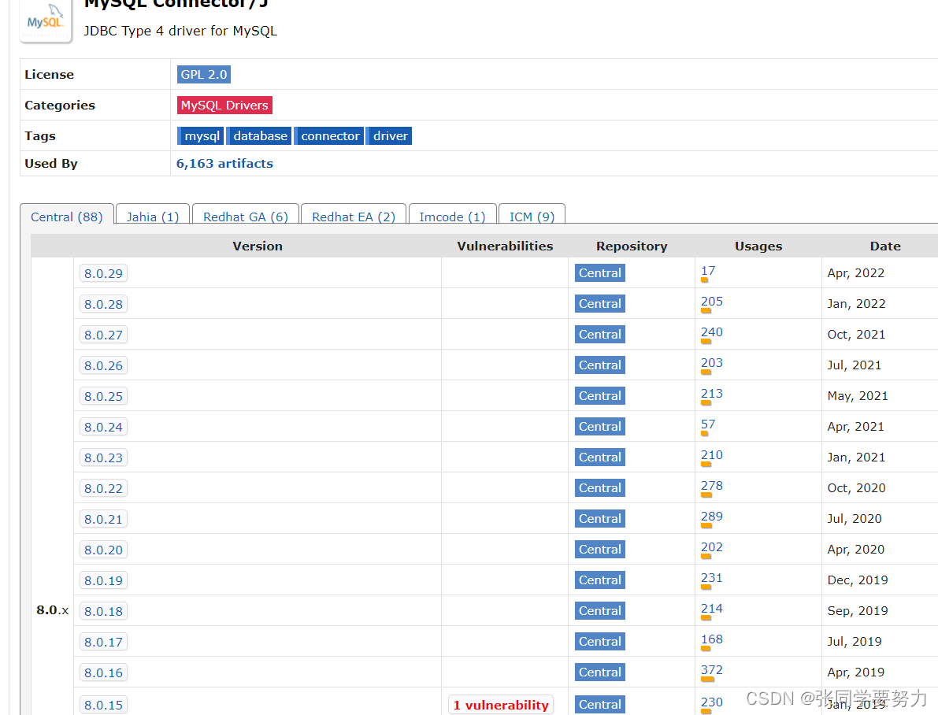The width and height of the screenshot is (938, 715).
Task: Click the mysql tag
Action: pos(202,135)
